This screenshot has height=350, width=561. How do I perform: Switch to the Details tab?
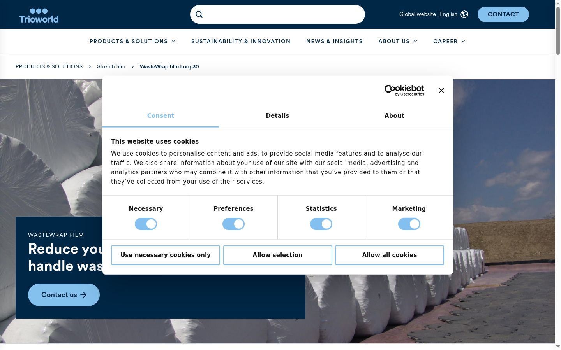click(277, 116)
